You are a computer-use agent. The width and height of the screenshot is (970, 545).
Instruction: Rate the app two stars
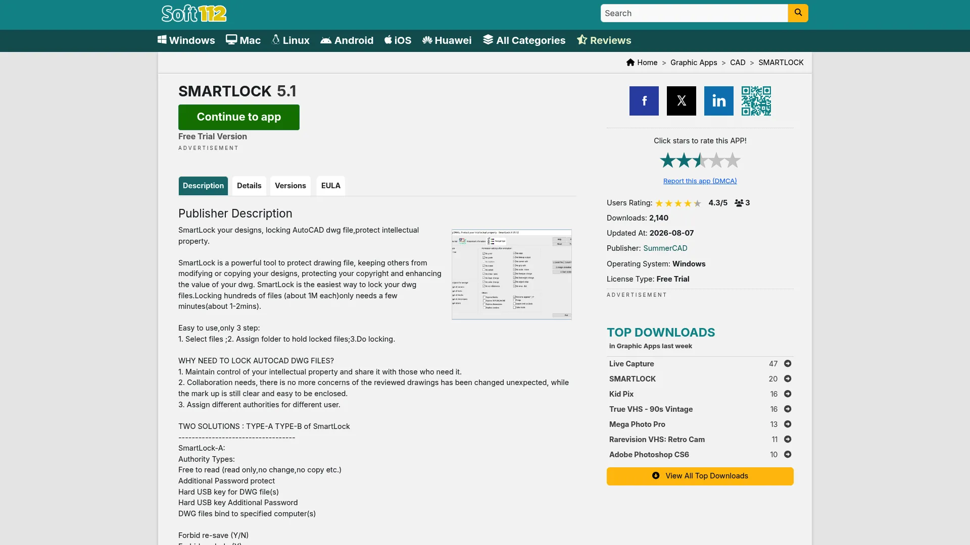(x=684, y=160)
